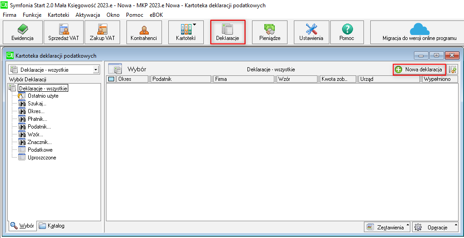Click the Pomoc question mark button
The height and width of the screenshot is (238, 464).
tap(348, 32)
